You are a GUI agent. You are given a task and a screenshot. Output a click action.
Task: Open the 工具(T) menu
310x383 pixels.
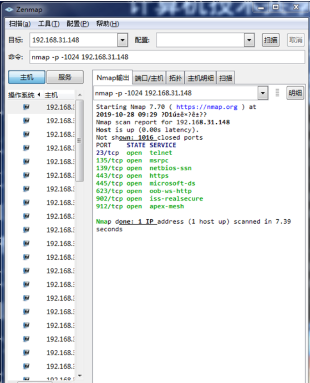(49, 24)
